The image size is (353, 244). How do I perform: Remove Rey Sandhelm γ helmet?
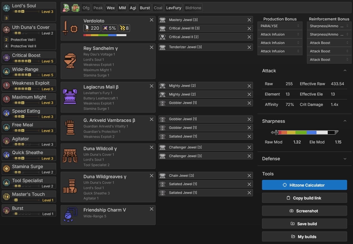[152, 47]
